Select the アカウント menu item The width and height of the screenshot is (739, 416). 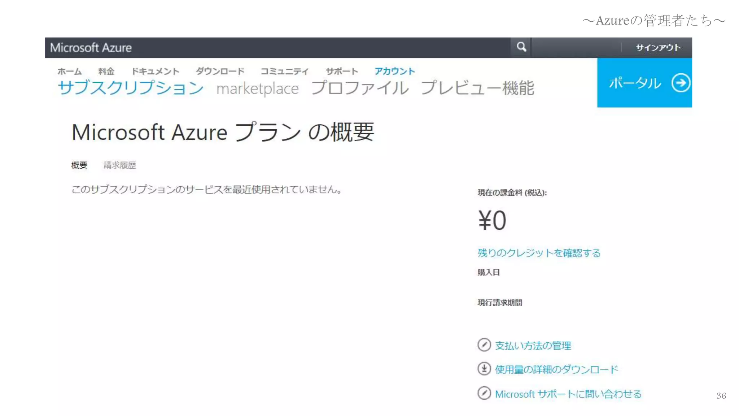pos(395,71)
